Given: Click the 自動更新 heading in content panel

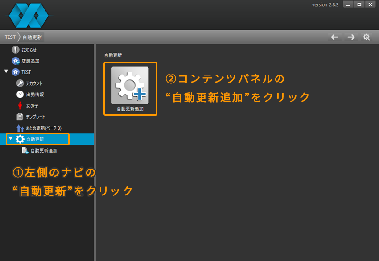Looking at the screenshot, I should 113,55.
